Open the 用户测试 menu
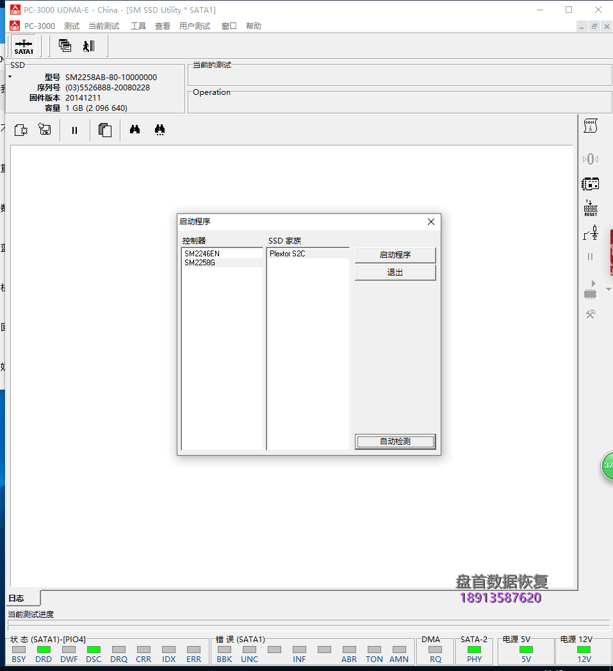Screen dimensions: 613x671 (195, 26)
